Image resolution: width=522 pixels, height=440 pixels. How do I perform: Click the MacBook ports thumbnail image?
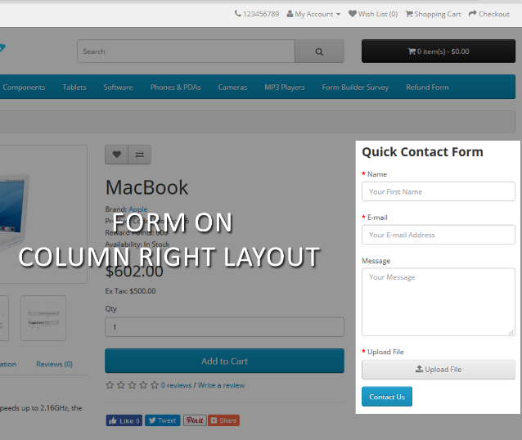click(x=43, y=318)
